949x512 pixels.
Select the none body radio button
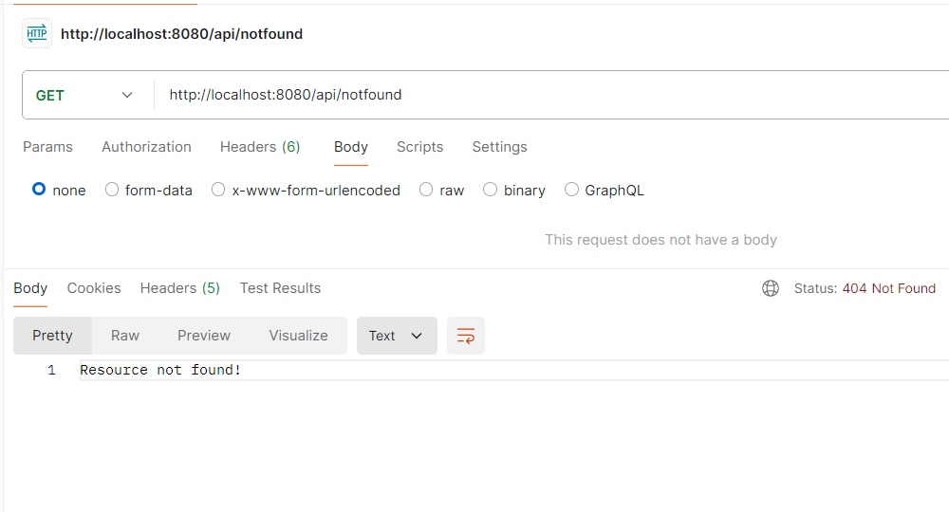click(x=39, y=190)
